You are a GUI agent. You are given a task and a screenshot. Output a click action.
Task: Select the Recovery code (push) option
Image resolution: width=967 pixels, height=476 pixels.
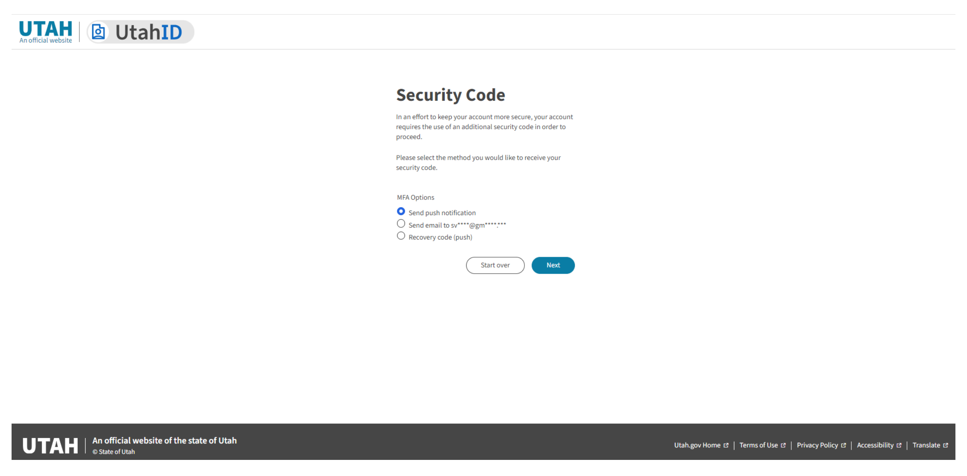[401, 235]
